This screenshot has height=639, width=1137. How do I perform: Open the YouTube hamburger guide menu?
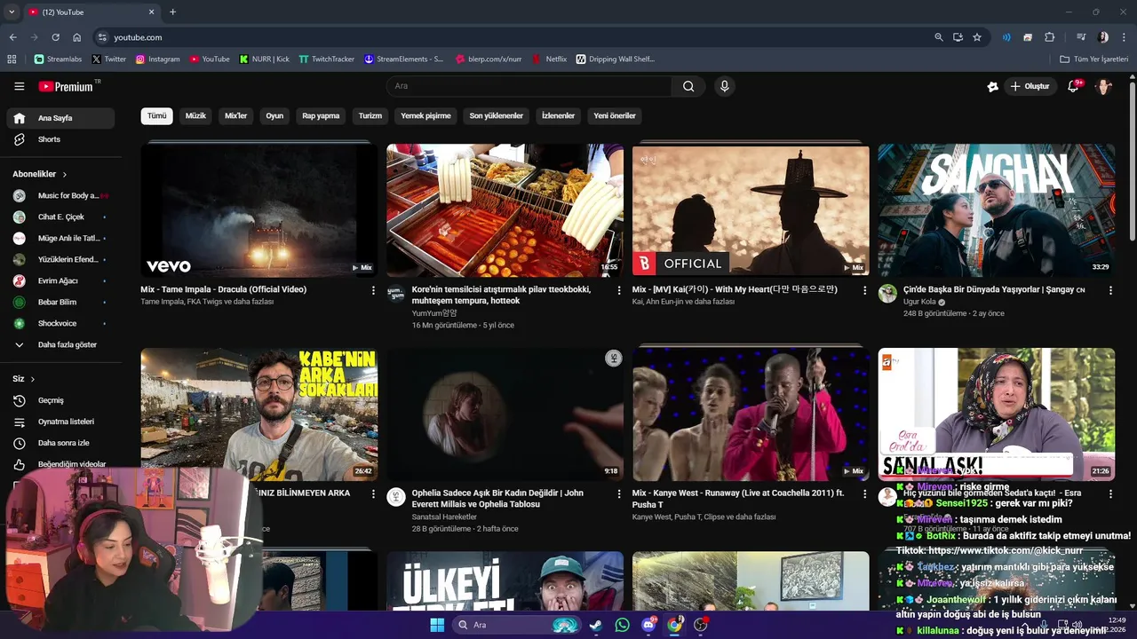[x=19, y=86]
